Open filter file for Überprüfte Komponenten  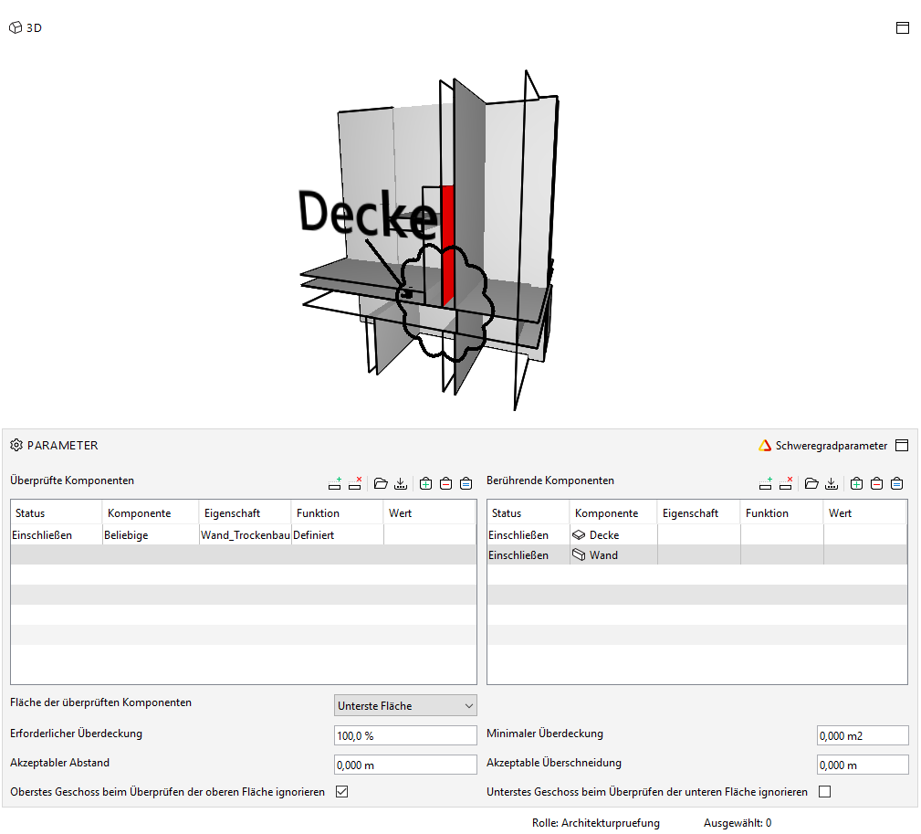(381, 484)
